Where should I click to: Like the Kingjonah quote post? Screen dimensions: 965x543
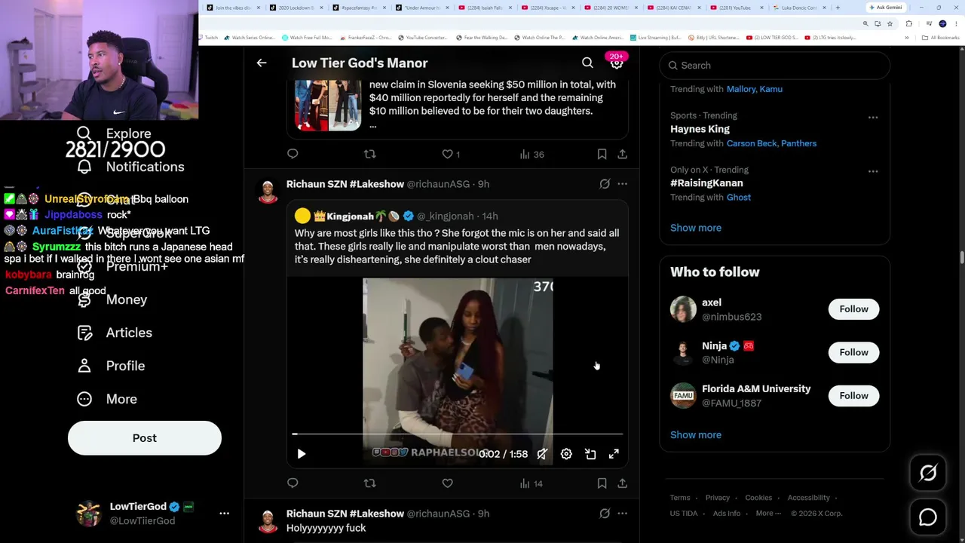pyautogui.click(x=447, y=483)
